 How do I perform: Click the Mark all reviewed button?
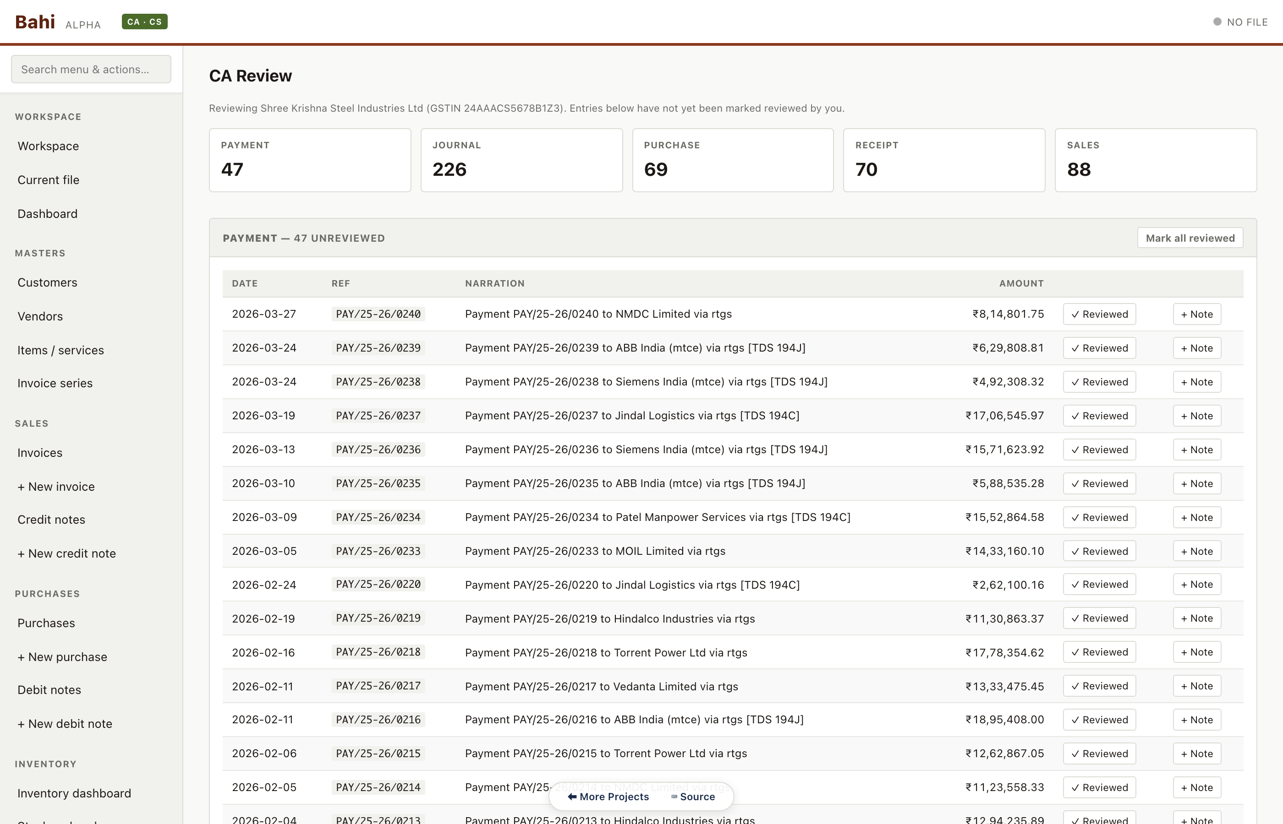coord(1190,238)
